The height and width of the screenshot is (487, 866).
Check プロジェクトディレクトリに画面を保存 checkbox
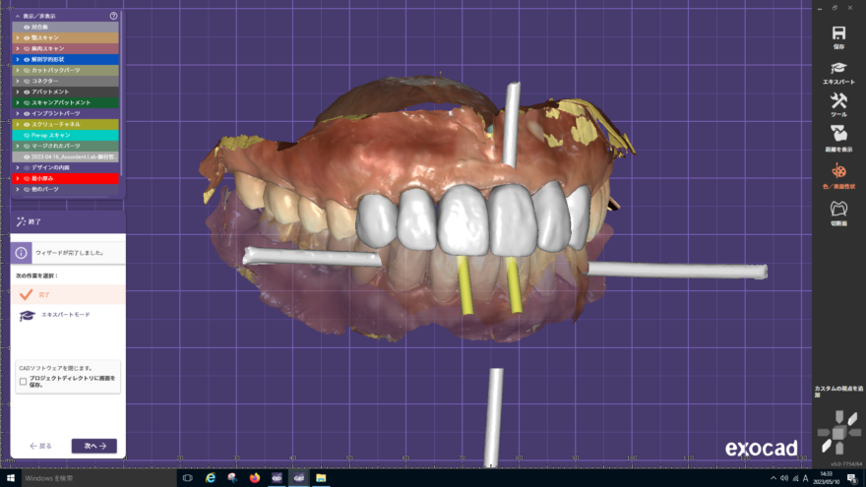point(24,381)
